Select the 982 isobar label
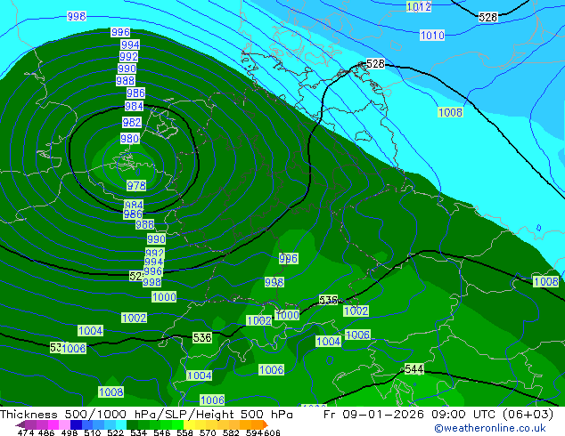Image resolution: width=565 pixels, height=436 pixels. (x=132, y=122)
